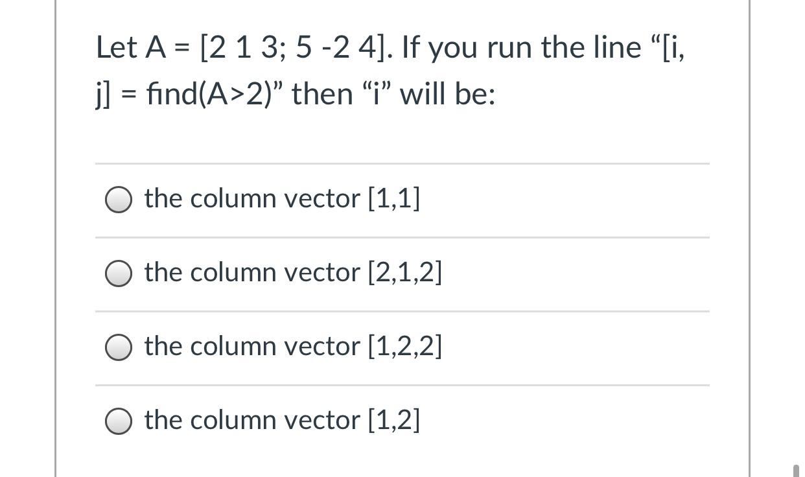Image resolution: width=805 pixels, height=477 pixels.
Task: Choose the last answer option circle
Action: pyautogui.click(x=119, y=420)
